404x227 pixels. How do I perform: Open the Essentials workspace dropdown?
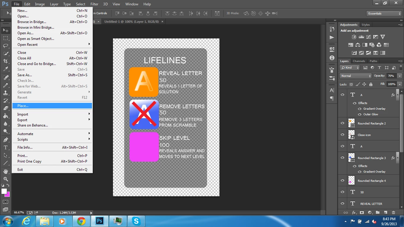pos(384,14)
